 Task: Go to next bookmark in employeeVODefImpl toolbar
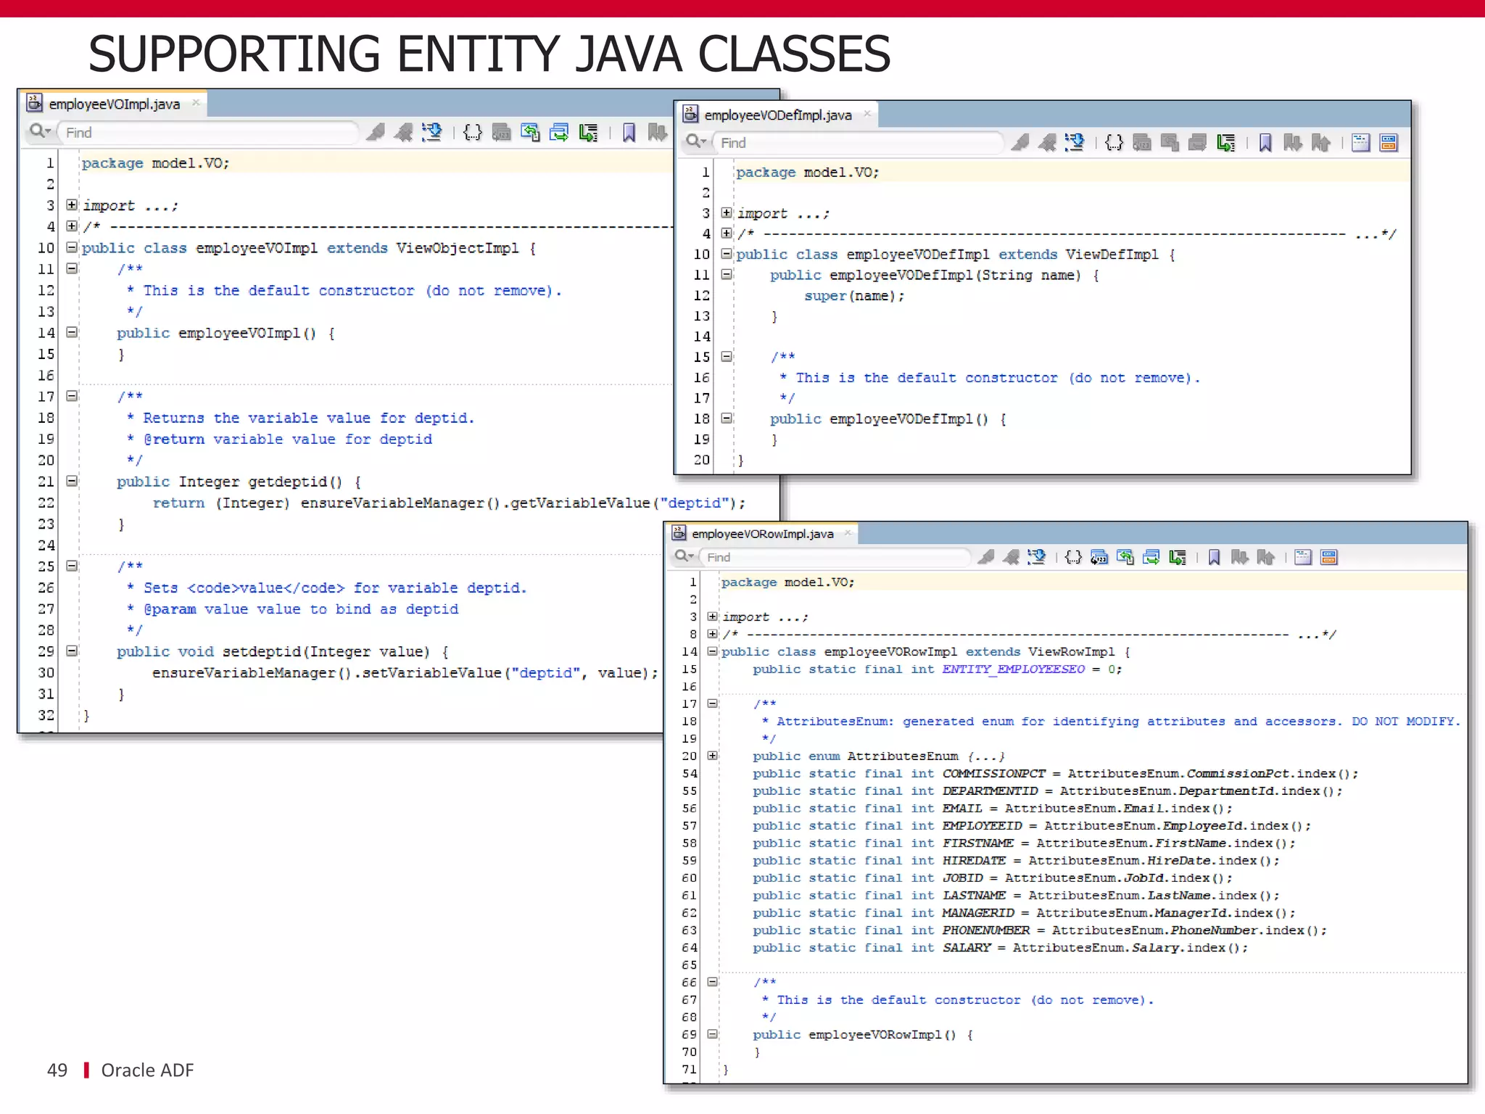point(1292,143)
